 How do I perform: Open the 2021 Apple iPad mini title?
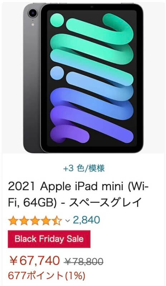pyautogui.click(x=78, y=194)
